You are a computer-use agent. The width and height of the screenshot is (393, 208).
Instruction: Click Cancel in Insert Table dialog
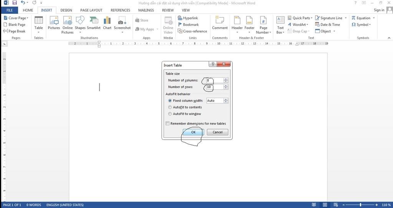218,132
